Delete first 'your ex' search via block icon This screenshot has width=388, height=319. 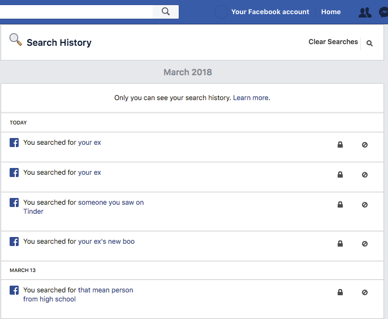tap(364, 145)
